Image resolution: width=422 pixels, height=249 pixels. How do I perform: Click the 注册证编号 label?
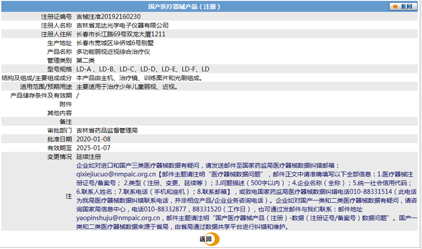pos(56,17)
